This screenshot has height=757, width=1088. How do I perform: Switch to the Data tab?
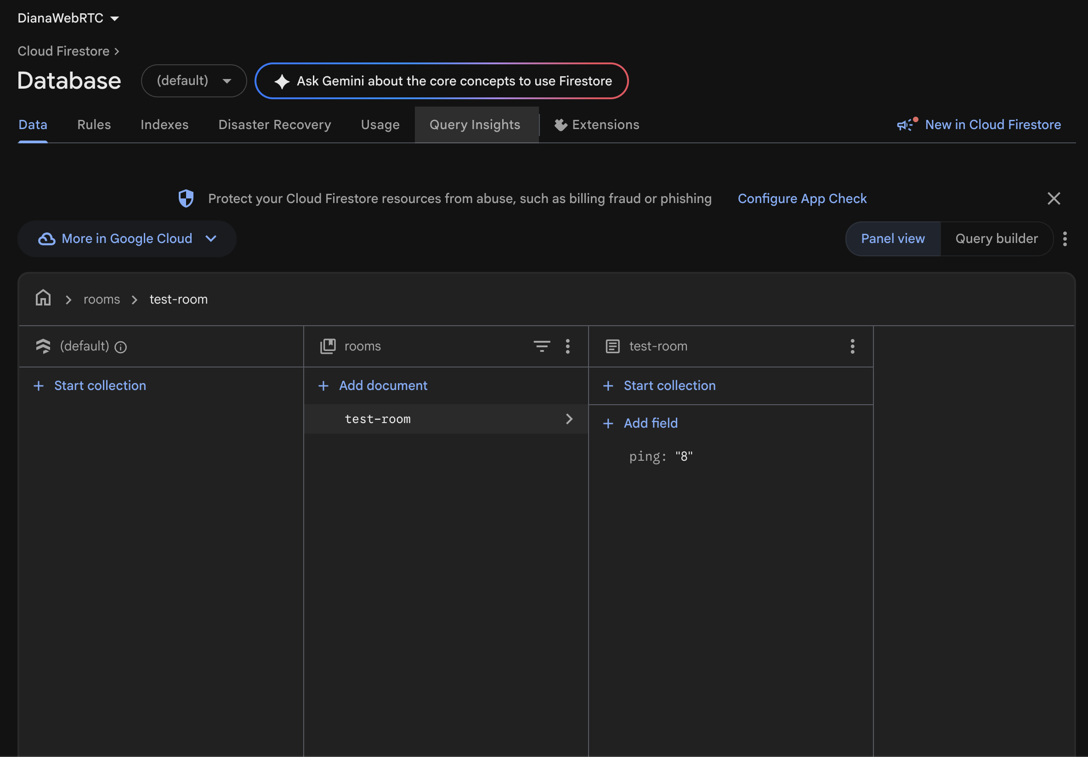tap(33, 124)
